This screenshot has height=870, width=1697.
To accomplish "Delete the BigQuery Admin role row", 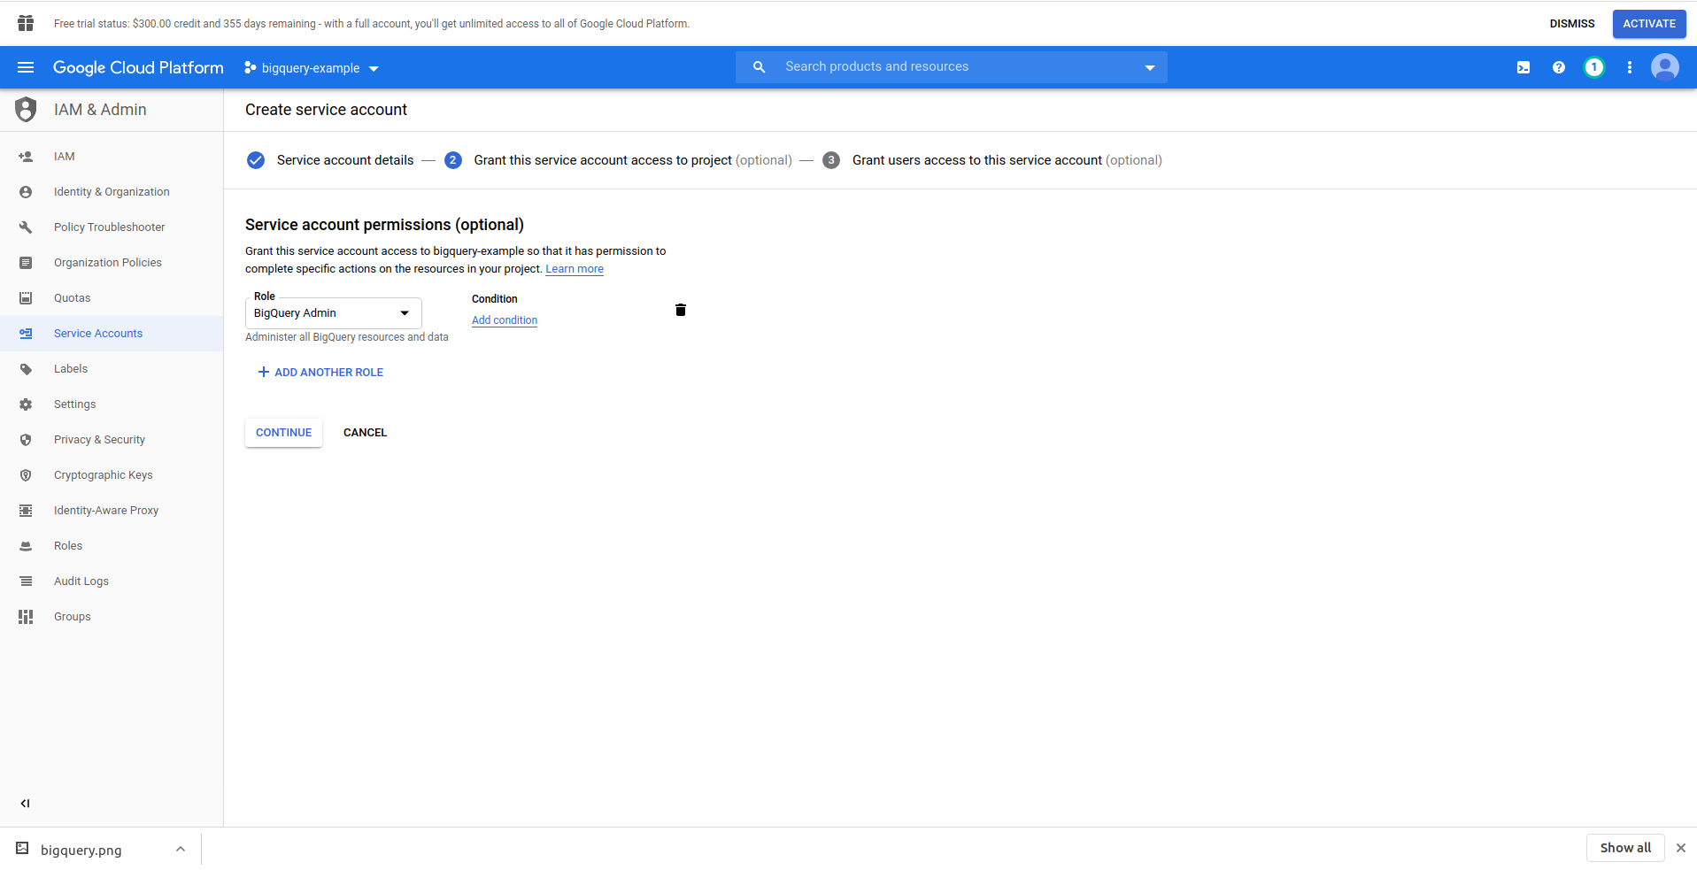I will (681, 310).
